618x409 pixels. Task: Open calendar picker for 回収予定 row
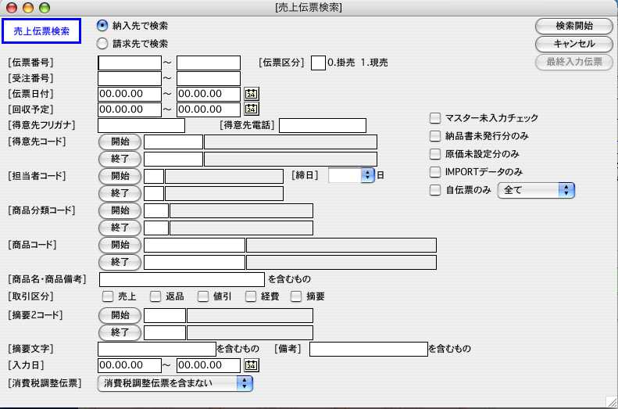coord(251,109)
